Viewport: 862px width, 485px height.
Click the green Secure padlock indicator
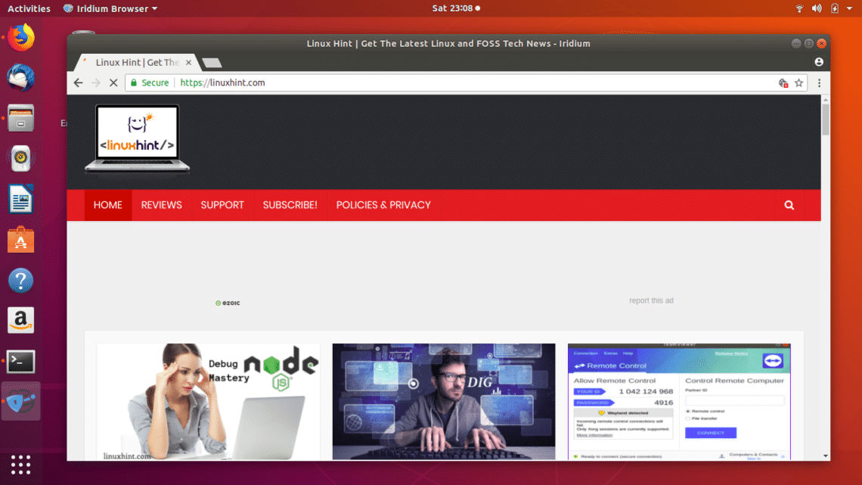(150, 83)
